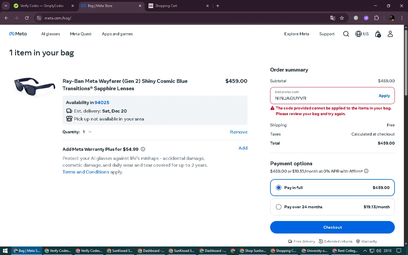Switch to the Rent Colleg... taskbar window

345,251
